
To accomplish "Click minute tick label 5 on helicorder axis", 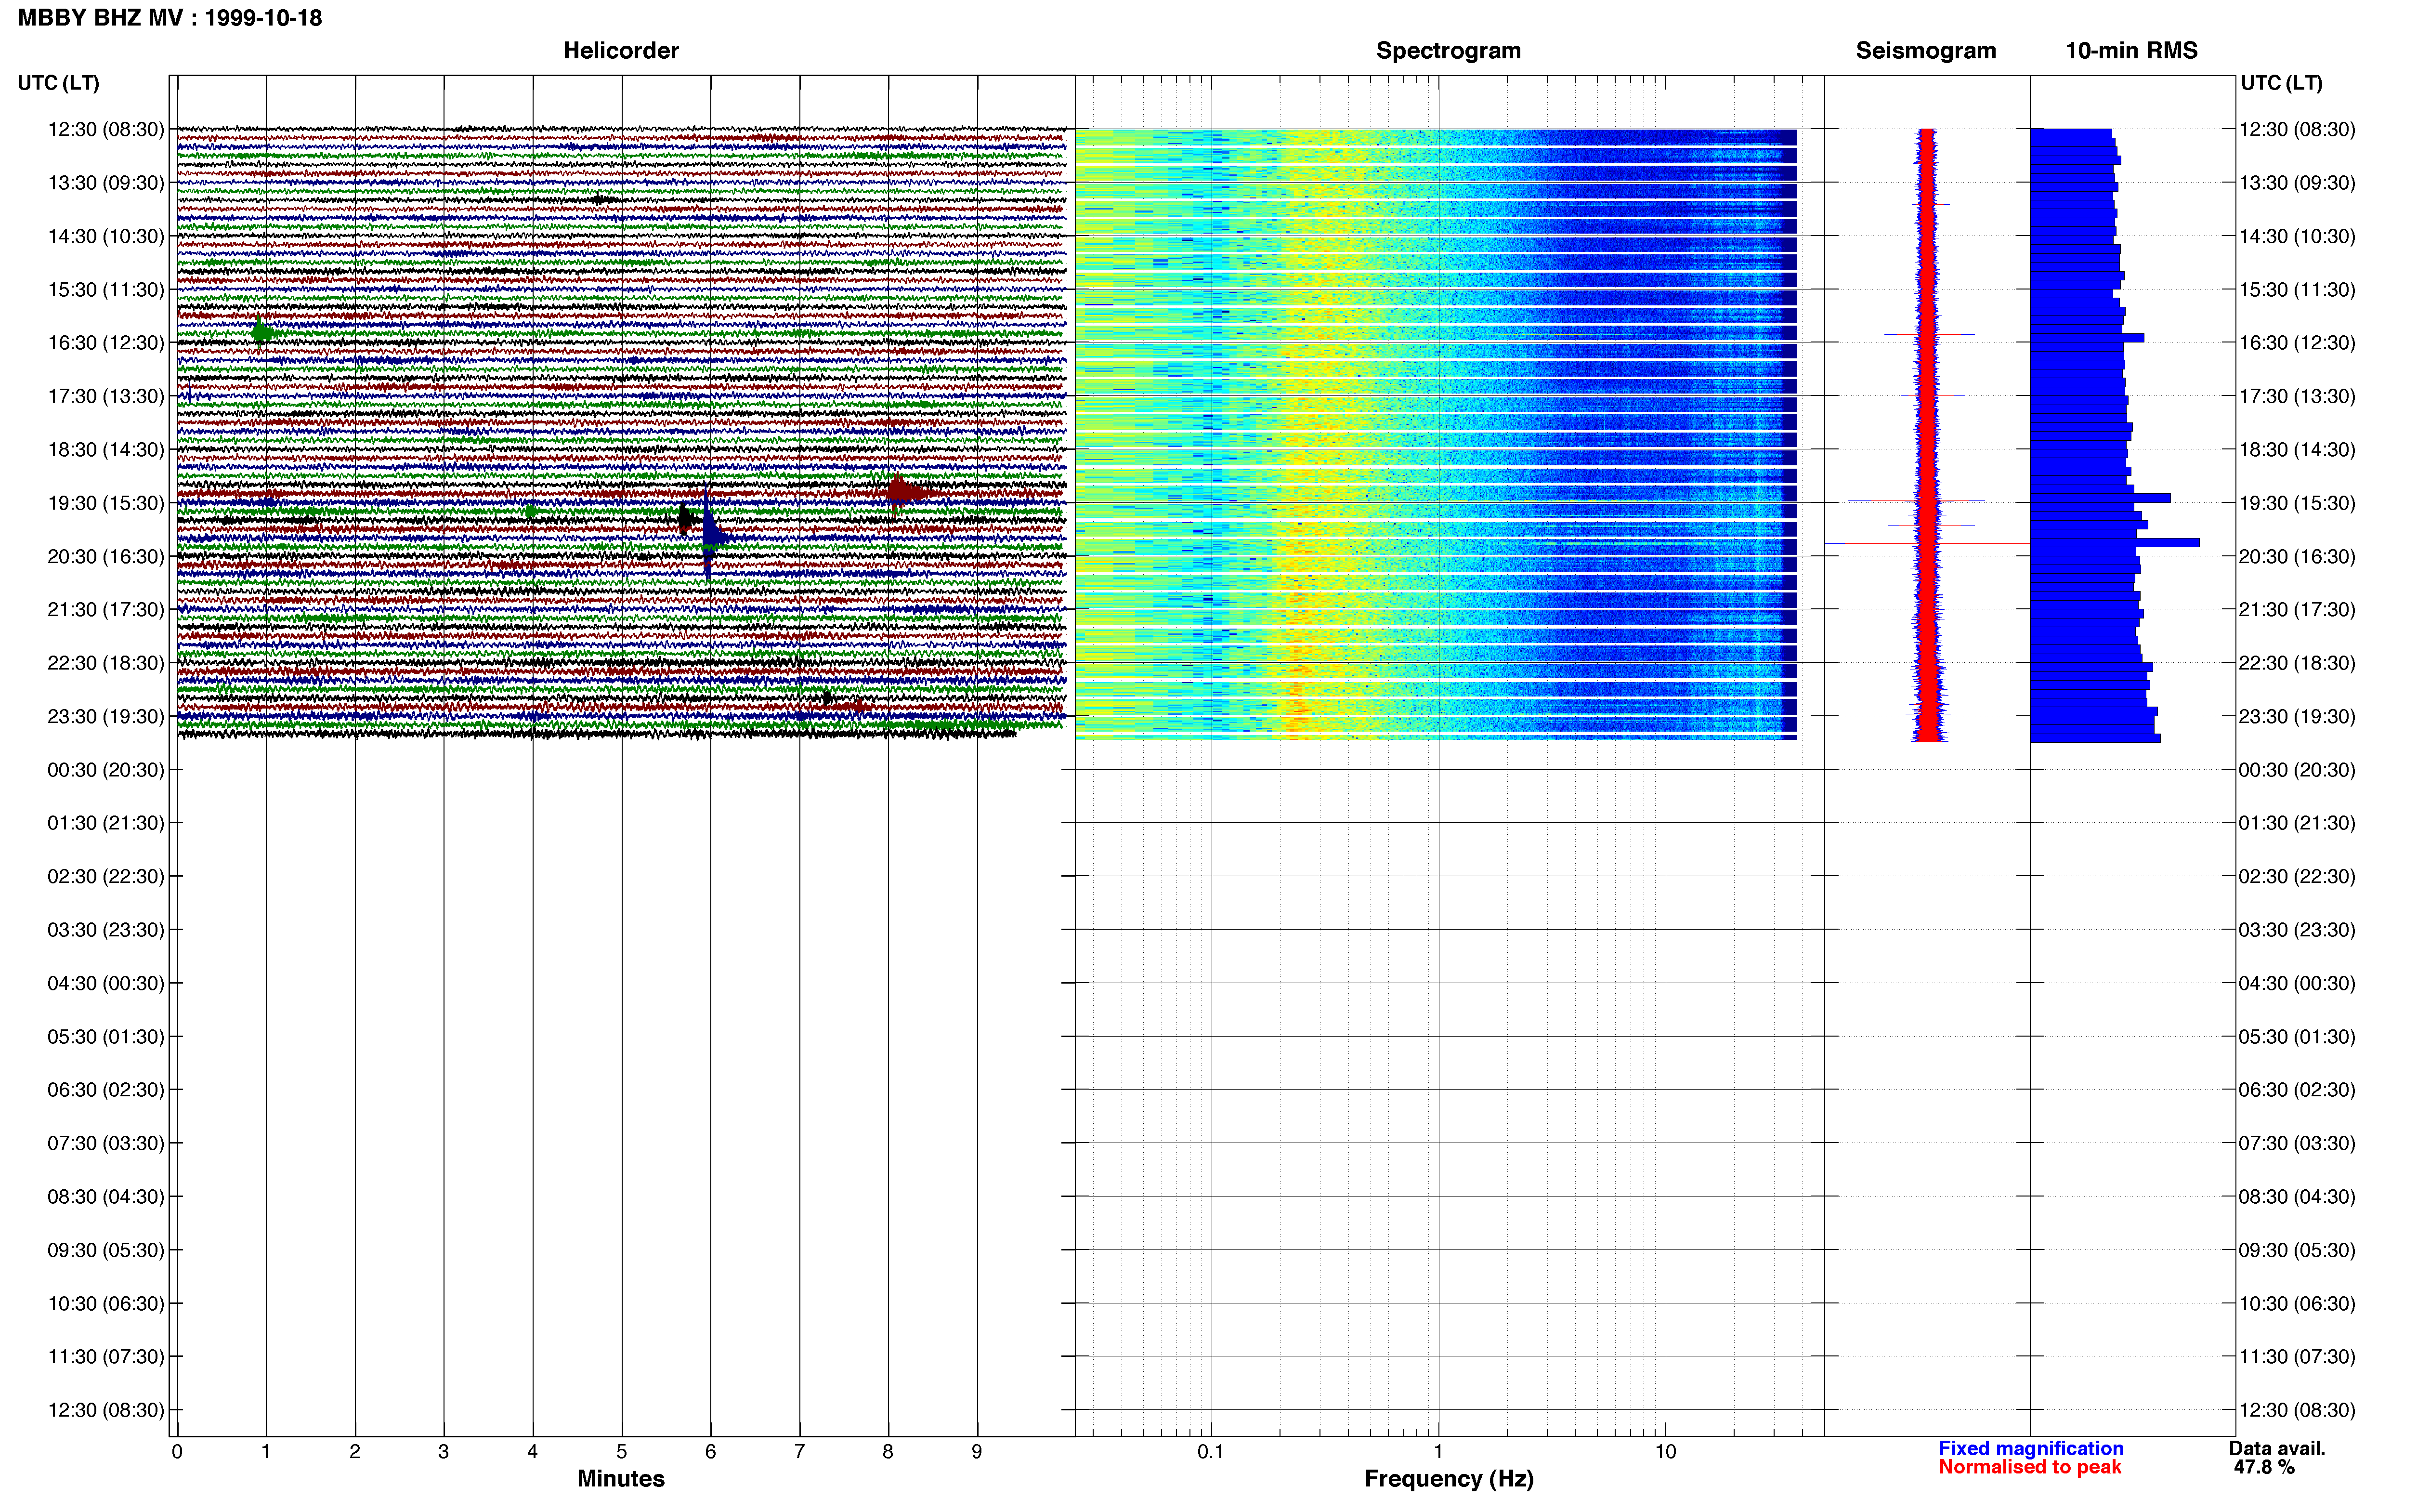I will pyautogui.click(x=622, y=1451).
